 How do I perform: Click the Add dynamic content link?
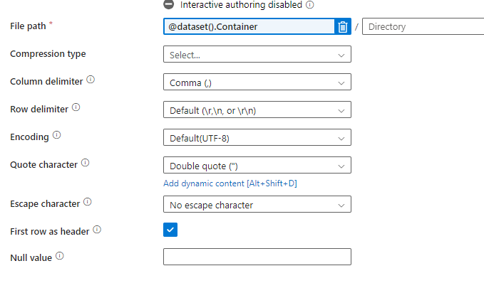[x=230, y=184]
